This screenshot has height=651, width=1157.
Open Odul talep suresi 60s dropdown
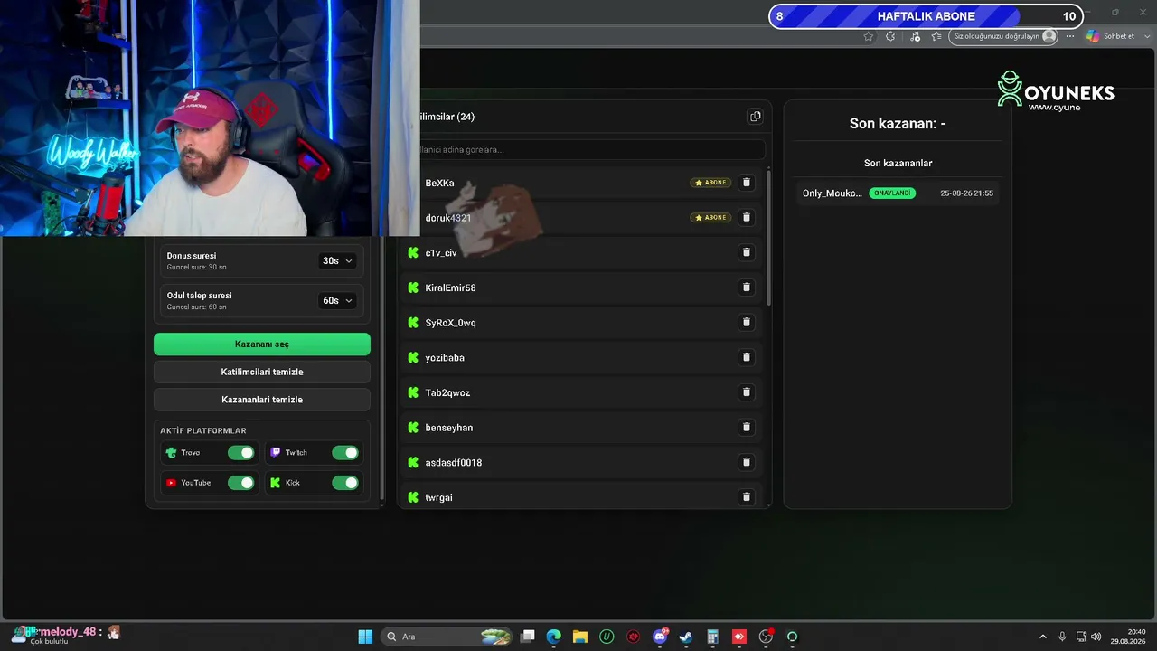point(337,300)
